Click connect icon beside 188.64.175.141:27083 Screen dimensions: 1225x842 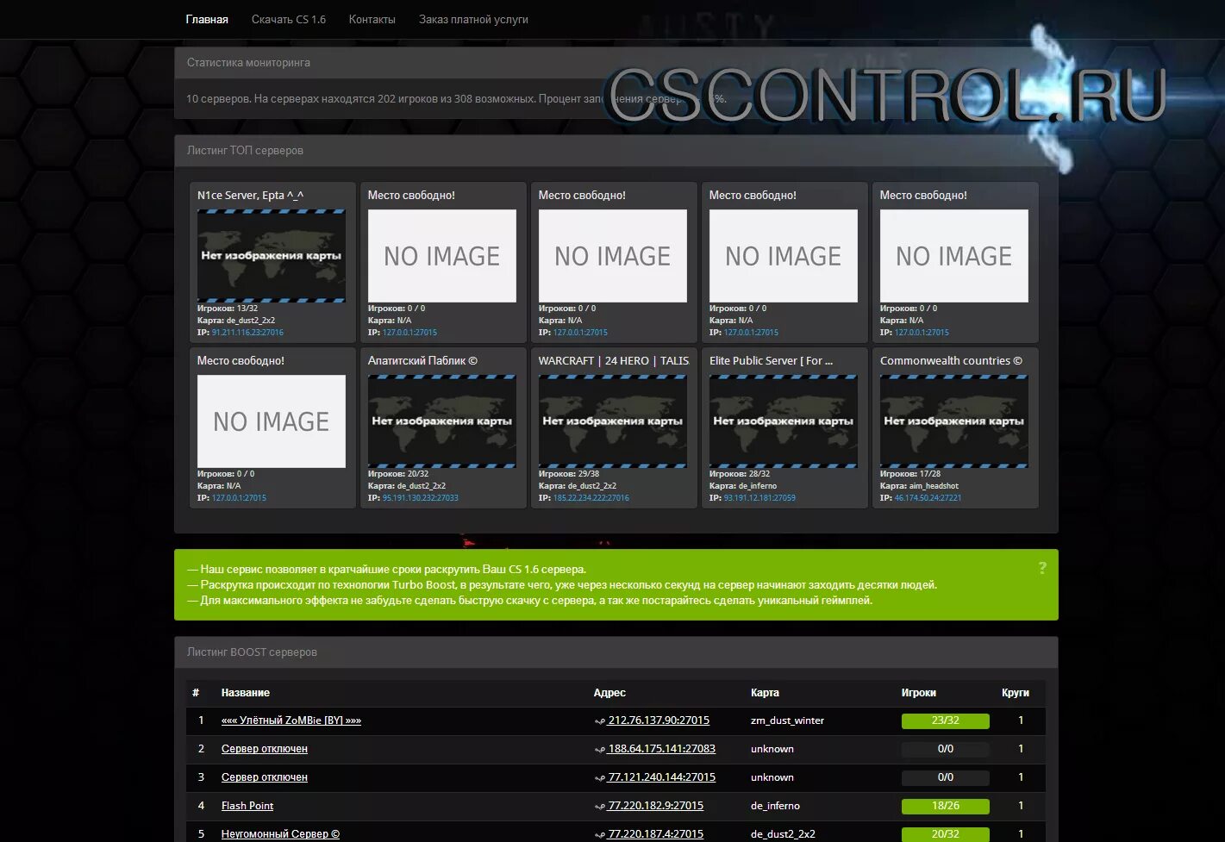600,750
